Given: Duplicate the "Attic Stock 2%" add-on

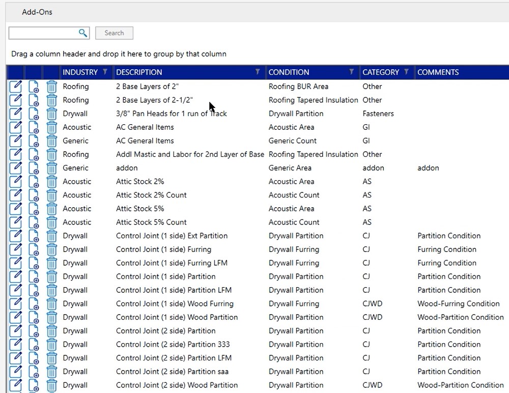Looking at the screenshot, I should [x=33, y=181].
